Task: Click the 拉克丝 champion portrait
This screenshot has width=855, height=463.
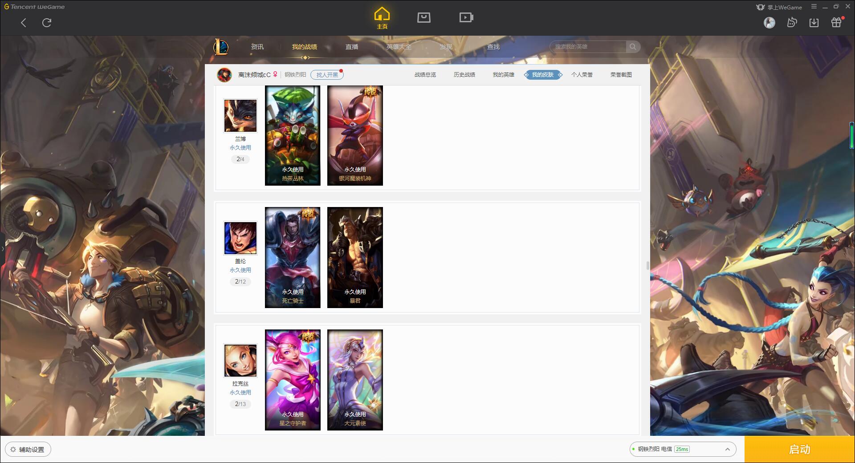Action: point(240,361)
